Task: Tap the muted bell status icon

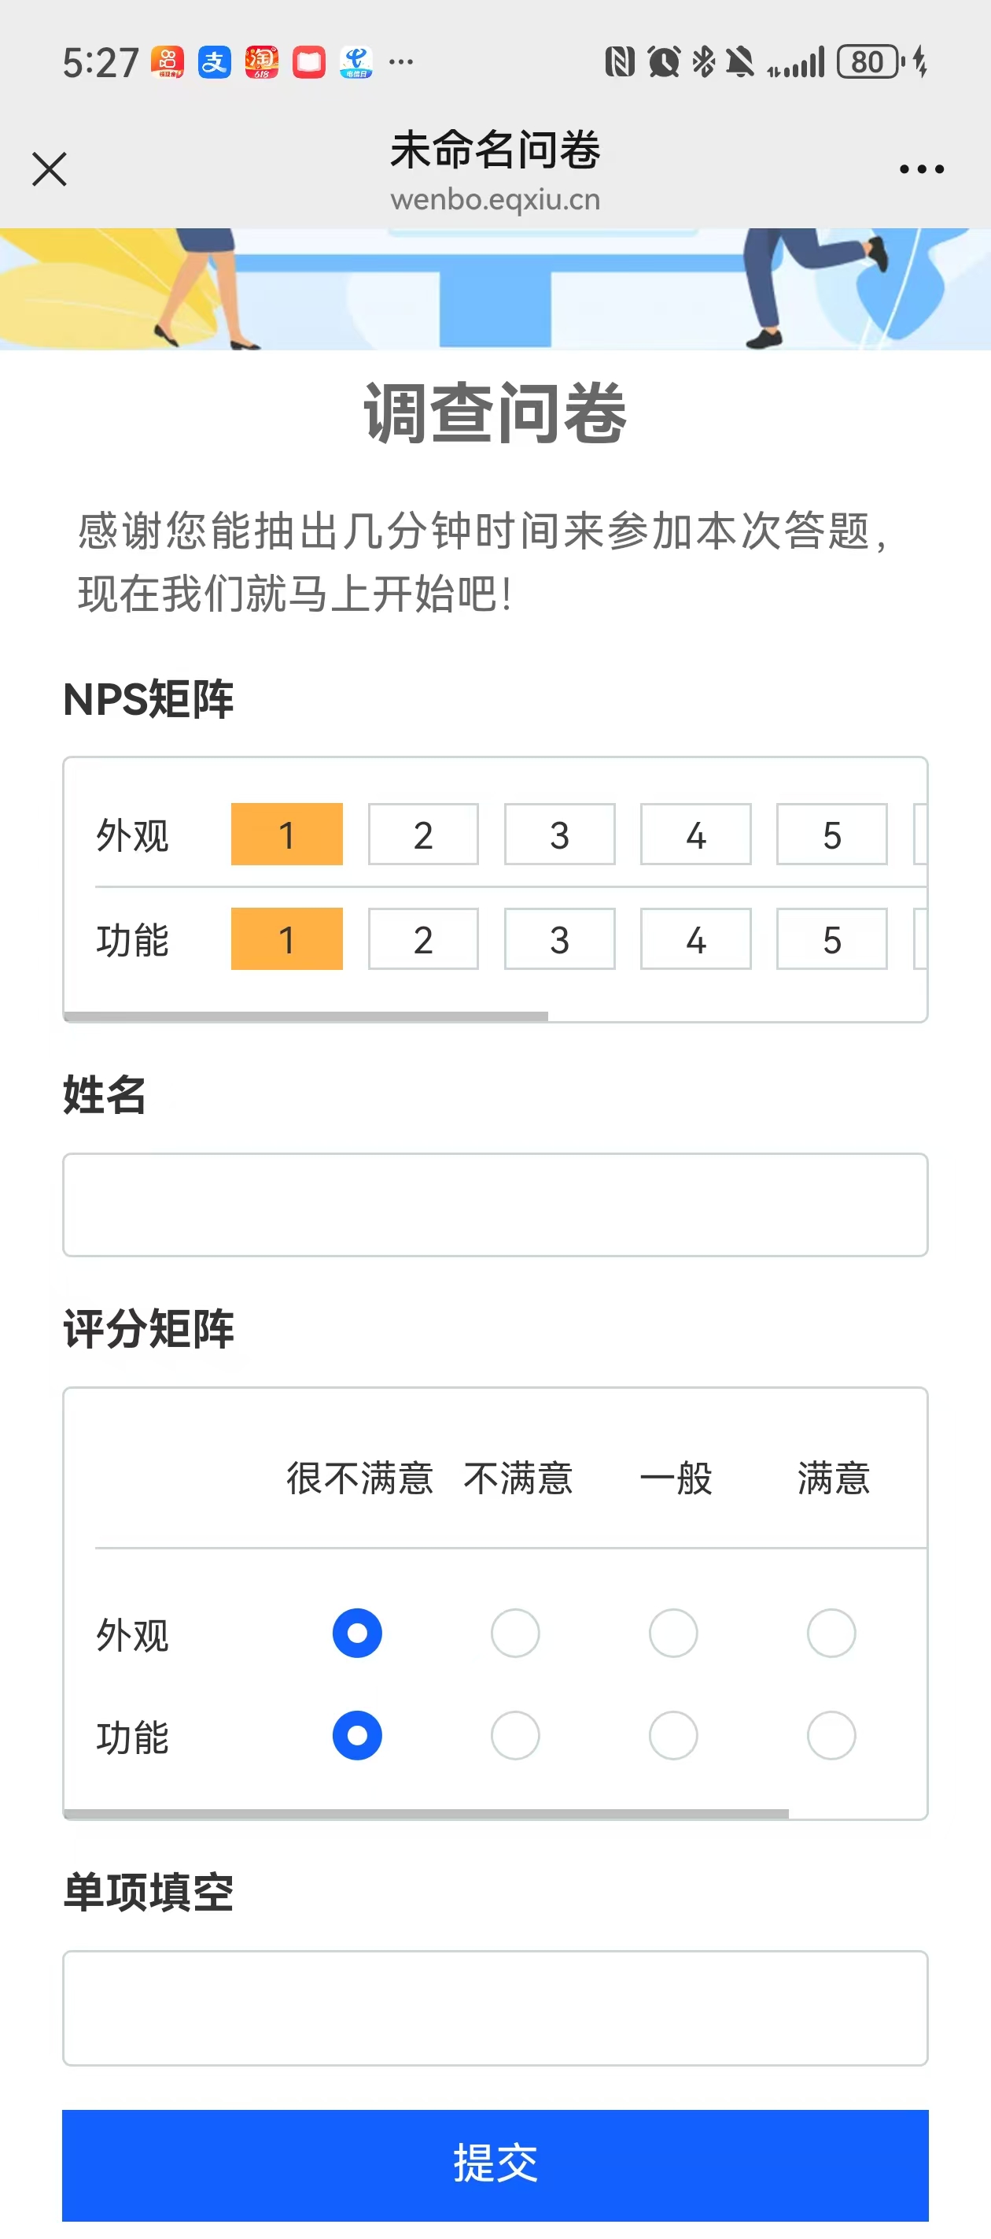Action: coord(740,62)
